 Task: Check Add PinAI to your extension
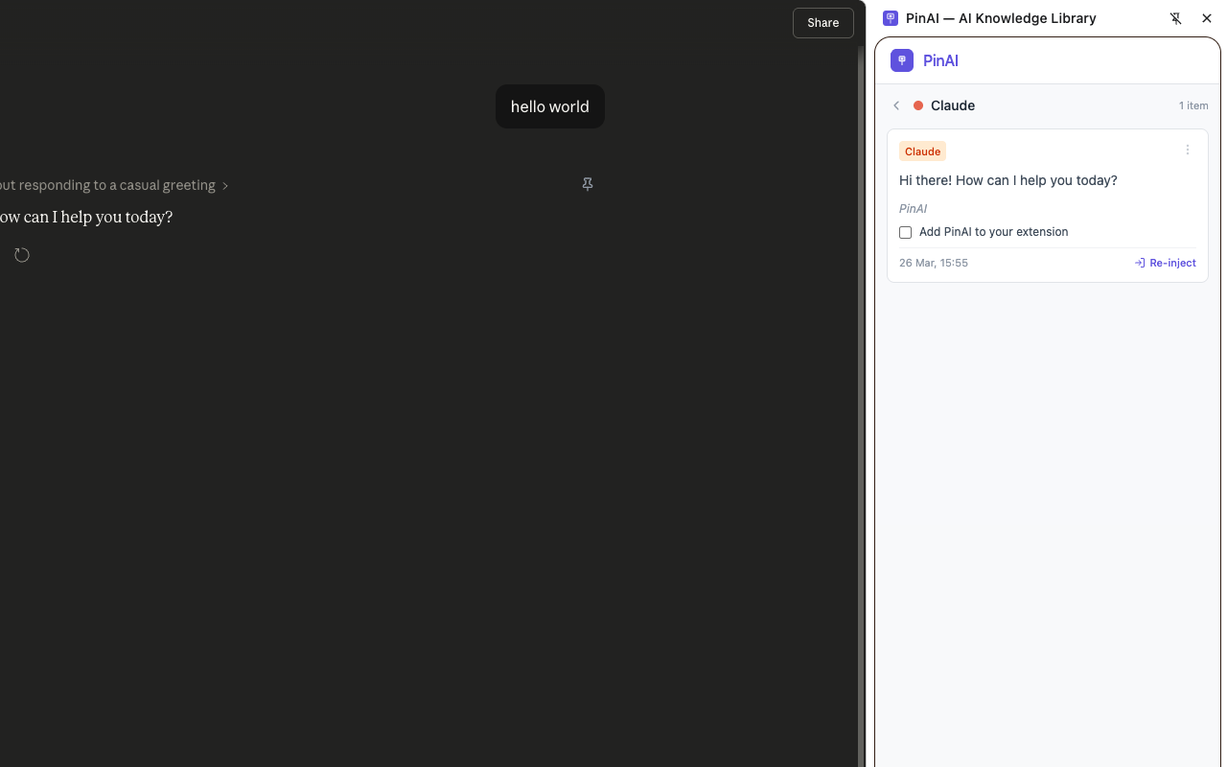905,232
